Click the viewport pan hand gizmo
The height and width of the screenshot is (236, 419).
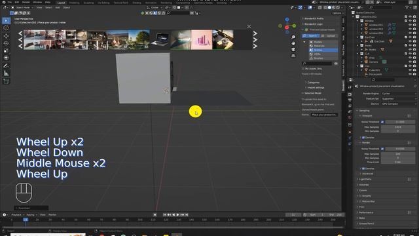coord(293,43)
